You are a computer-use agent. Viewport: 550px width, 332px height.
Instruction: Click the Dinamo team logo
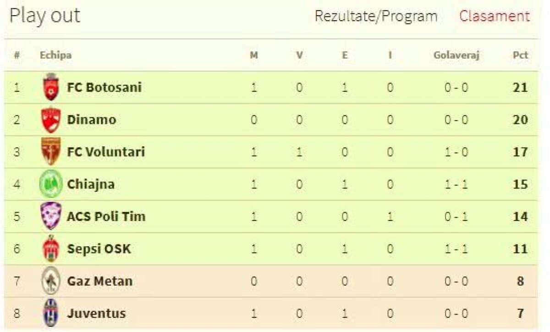tap(50, 120)
